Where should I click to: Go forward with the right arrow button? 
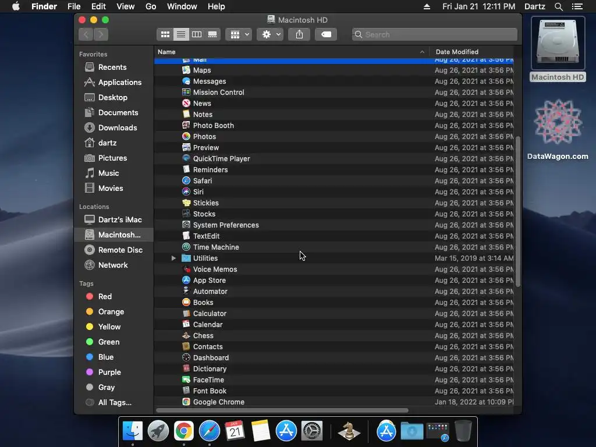pos(101,34)
